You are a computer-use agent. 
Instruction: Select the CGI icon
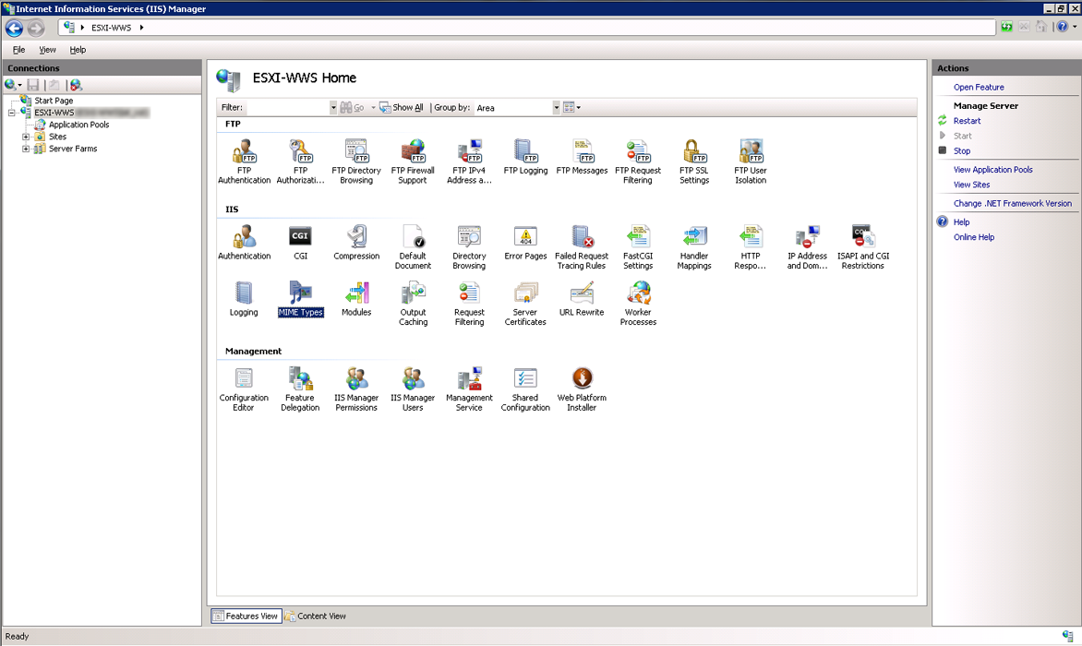[x=300, y=243]
